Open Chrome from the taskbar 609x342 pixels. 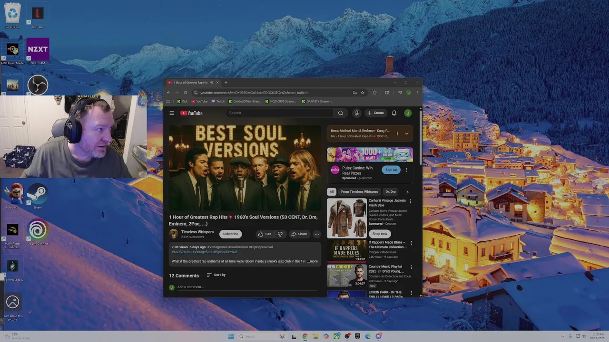(305, 336)
